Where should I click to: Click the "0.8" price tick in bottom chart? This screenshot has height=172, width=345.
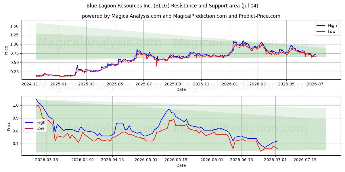[x=16, y=131]
